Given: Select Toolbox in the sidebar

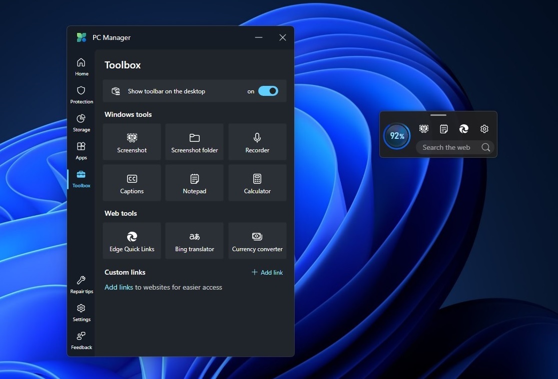Looking at the screenshot, I should pyautogui.click(x=82, y=179).
